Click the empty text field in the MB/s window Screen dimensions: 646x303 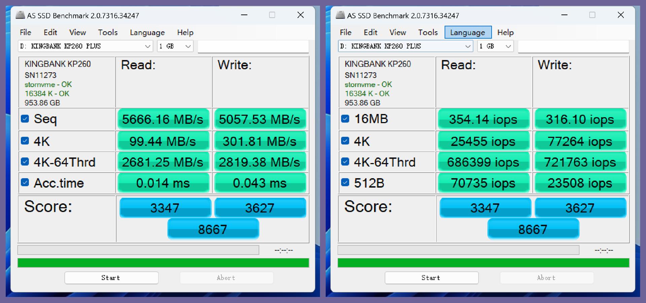[253, 46]
